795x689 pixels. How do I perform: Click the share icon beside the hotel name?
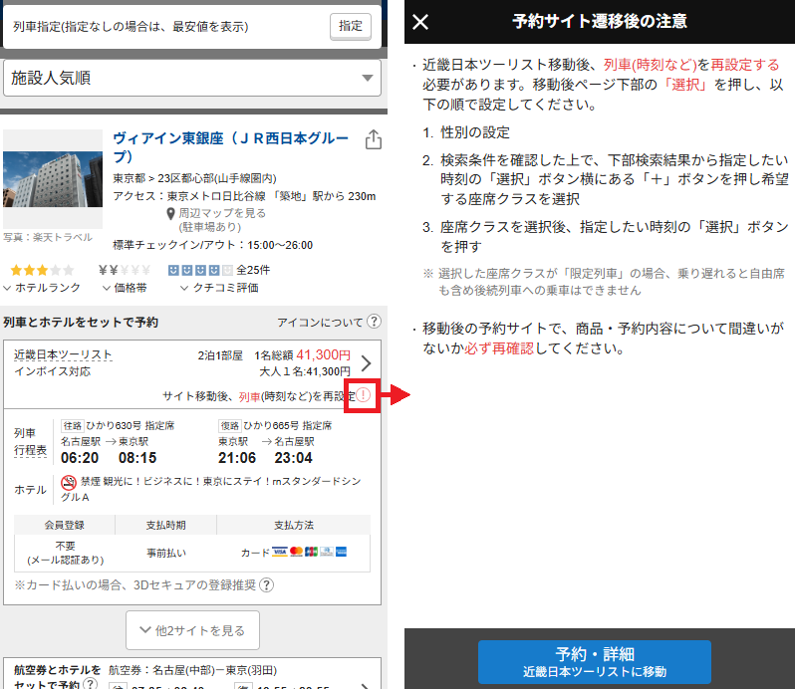point(374,139)
